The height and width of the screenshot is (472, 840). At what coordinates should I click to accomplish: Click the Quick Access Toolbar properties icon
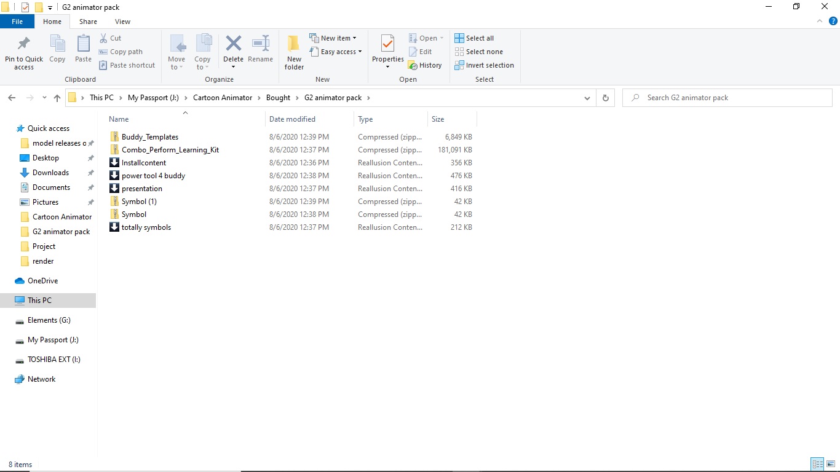[x=25, y=7]
